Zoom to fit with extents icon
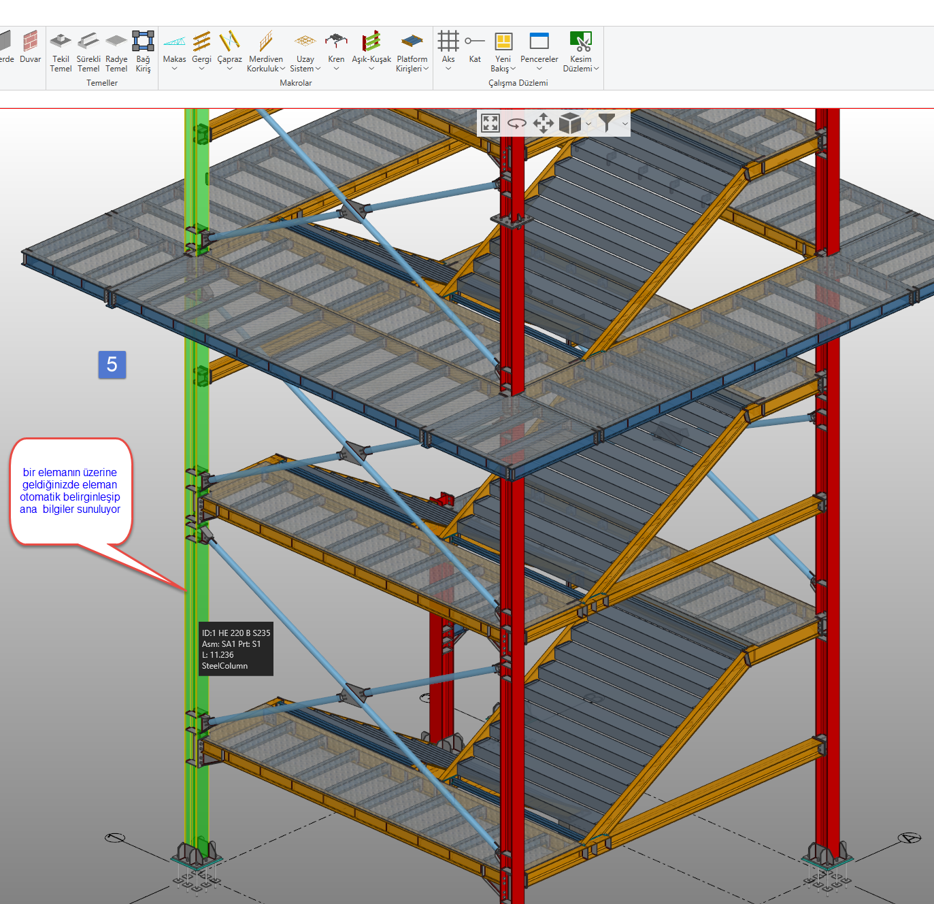The width and height of the screenshot is (934, 904). pos(490,123)
